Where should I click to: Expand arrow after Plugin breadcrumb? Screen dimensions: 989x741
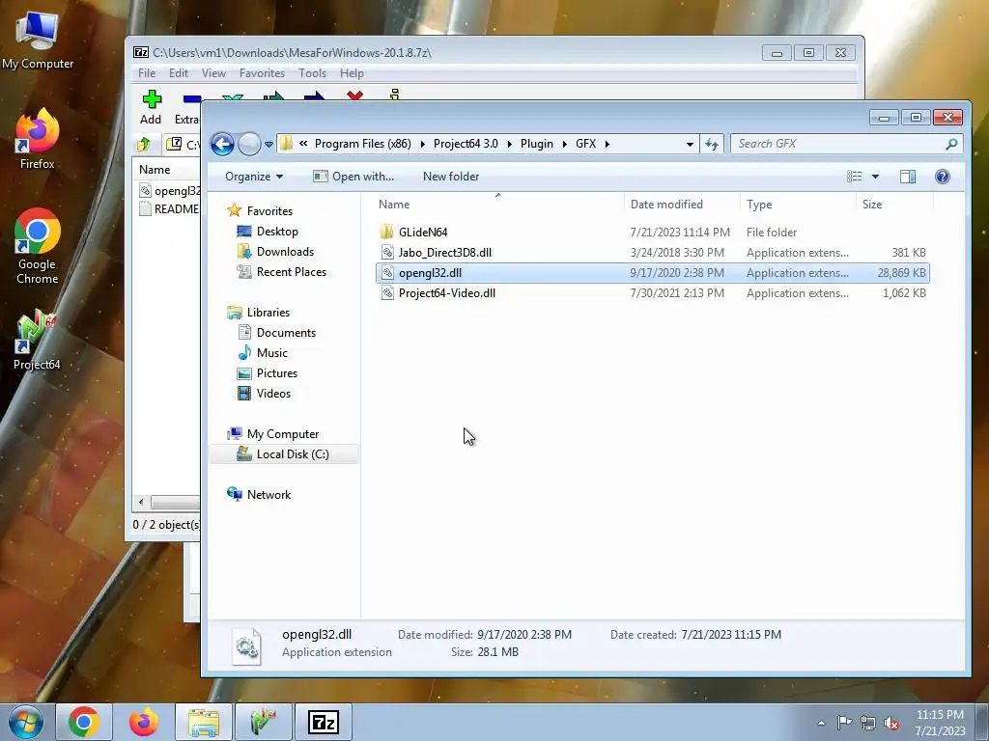[x=564, y=145]
